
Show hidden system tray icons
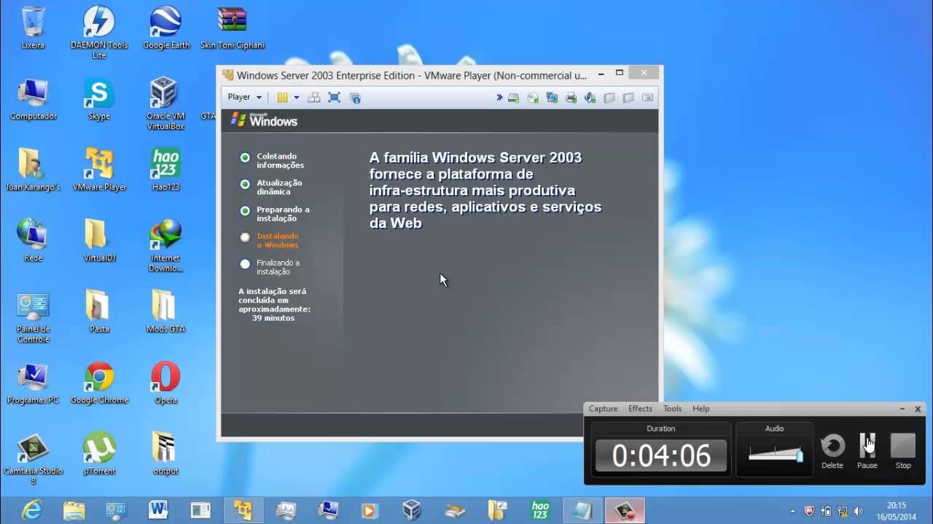pyautogui.click(x=792, y=511)
